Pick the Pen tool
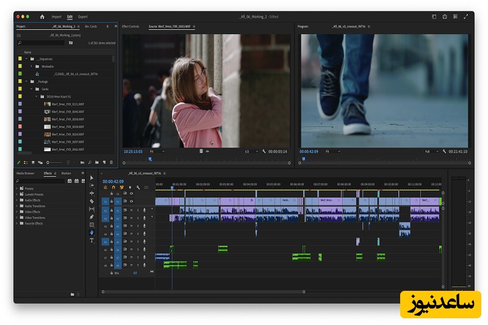Viewport: 488px width, 325px height. pyautogui.click(x=91, y=216)
